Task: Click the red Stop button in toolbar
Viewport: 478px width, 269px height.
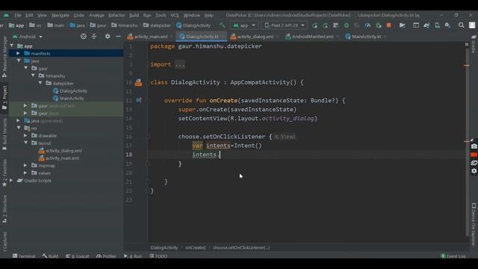Action: (x=388, y=25)
